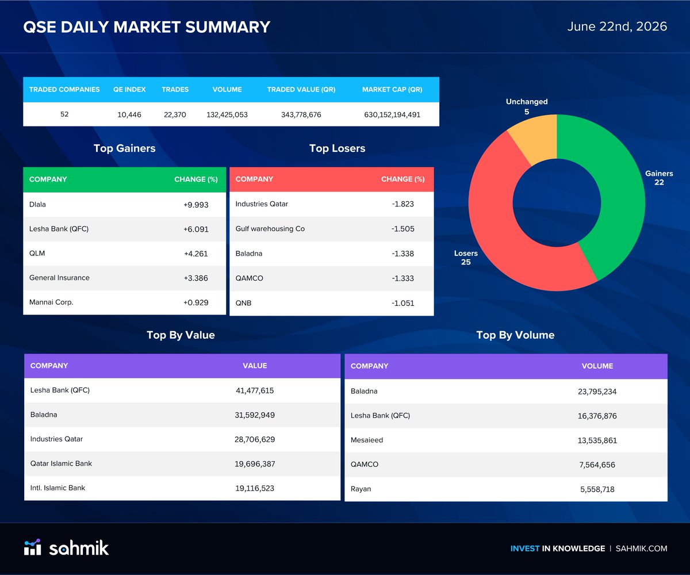
Task: Select the value 19,696,387
Action: (255, 463)
